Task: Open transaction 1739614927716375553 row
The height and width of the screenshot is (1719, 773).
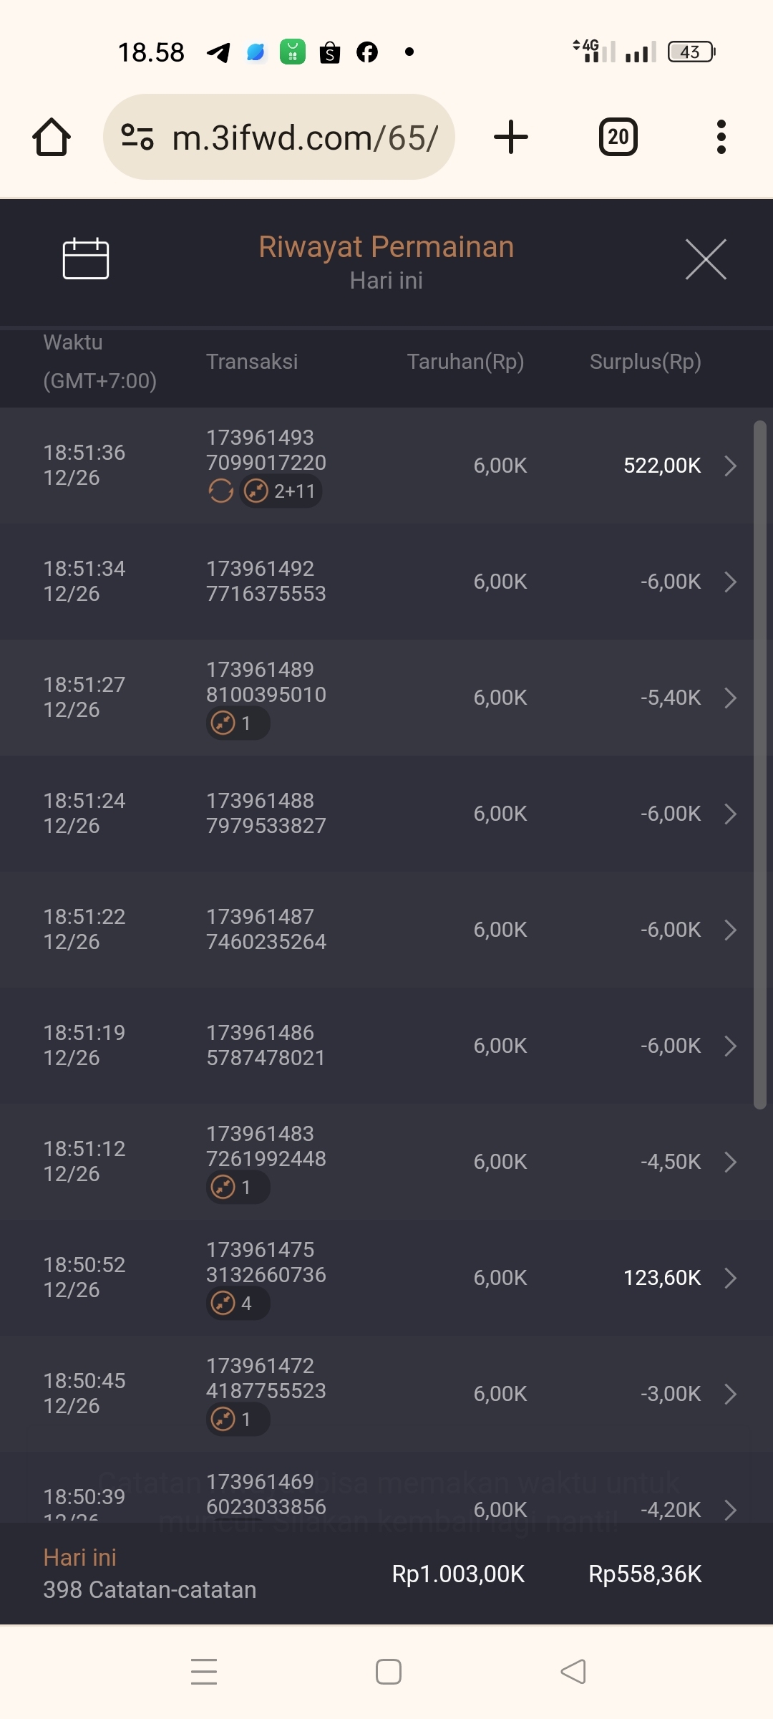Action: [266, 581]
